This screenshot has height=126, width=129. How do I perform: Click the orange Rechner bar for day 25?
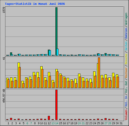point(99,73)
